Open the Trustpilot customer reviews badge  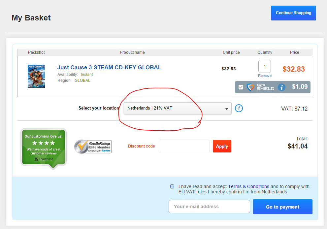[43, 147]
